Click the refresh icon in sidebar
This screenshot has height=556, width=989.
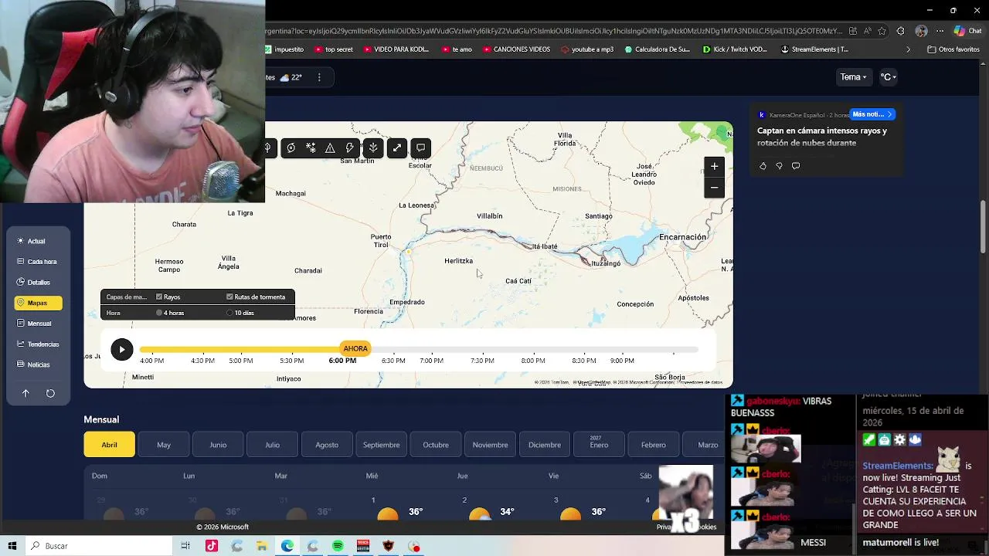pyautogui.click(x=50, y=393)
